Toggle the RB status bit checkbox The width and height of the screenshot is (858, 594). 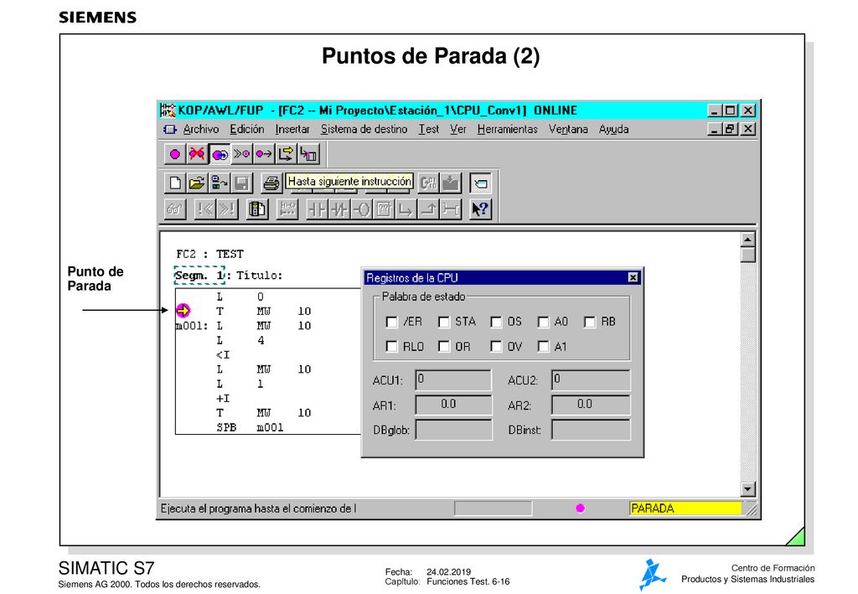click(589, 322)
